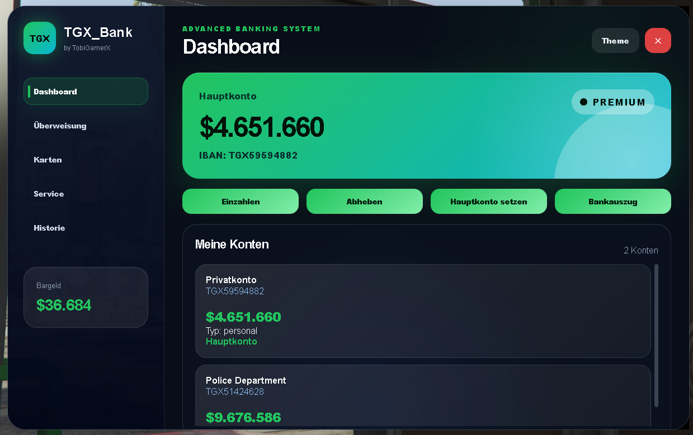Click Hauptkonto setzen button

point(489,202)
